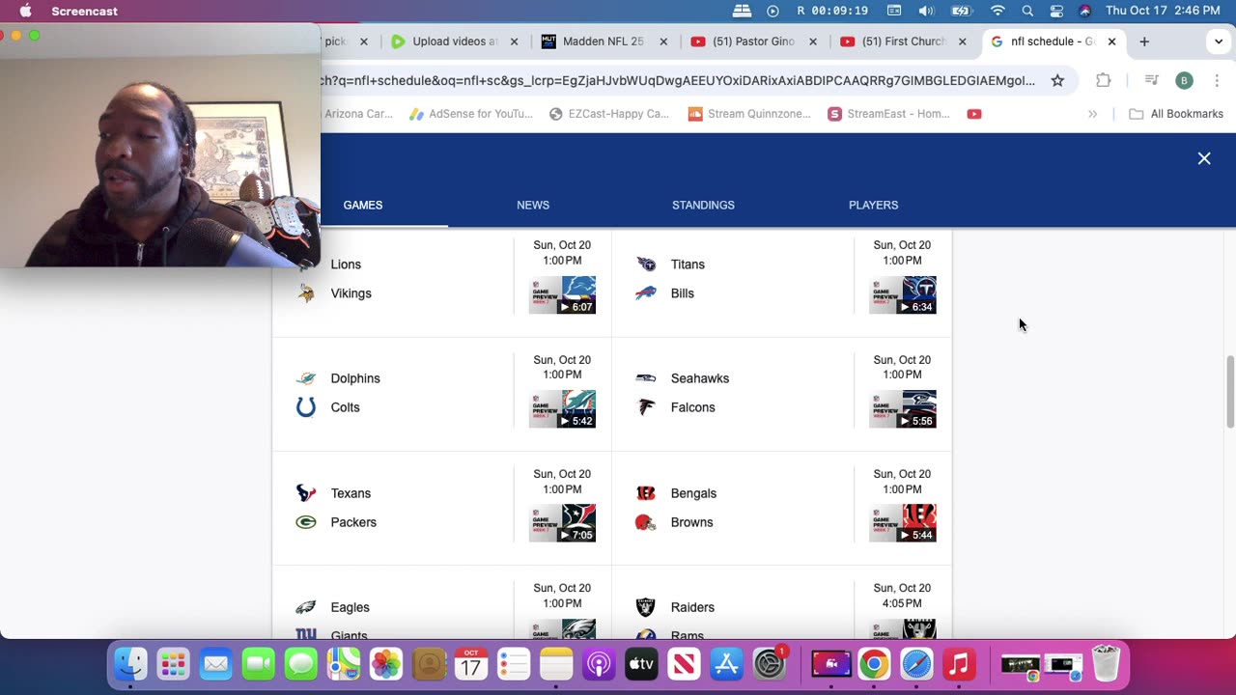
Task: Select the PLAYERS tab
Action: point(873,205)
